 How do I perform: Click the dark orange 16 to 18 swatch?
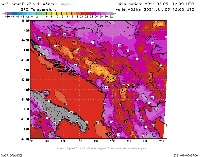click(74, 13)
